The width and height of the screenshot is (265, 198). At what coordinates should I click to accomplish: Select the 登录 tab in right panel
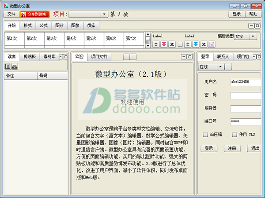(205, 57)
